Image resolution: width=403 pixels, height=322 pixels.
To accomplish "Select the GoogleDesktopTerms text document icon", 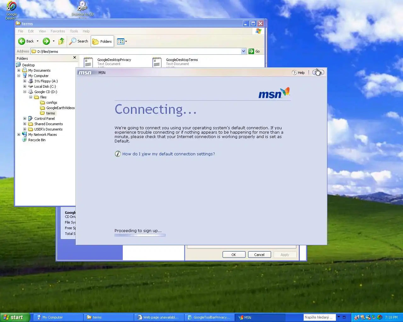I will [157, 62].
